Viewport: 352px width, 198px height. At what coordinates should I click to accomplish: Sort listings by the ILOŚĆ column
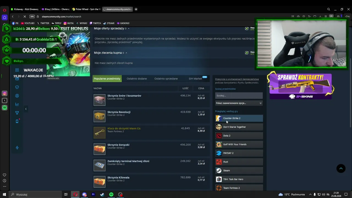185,88
